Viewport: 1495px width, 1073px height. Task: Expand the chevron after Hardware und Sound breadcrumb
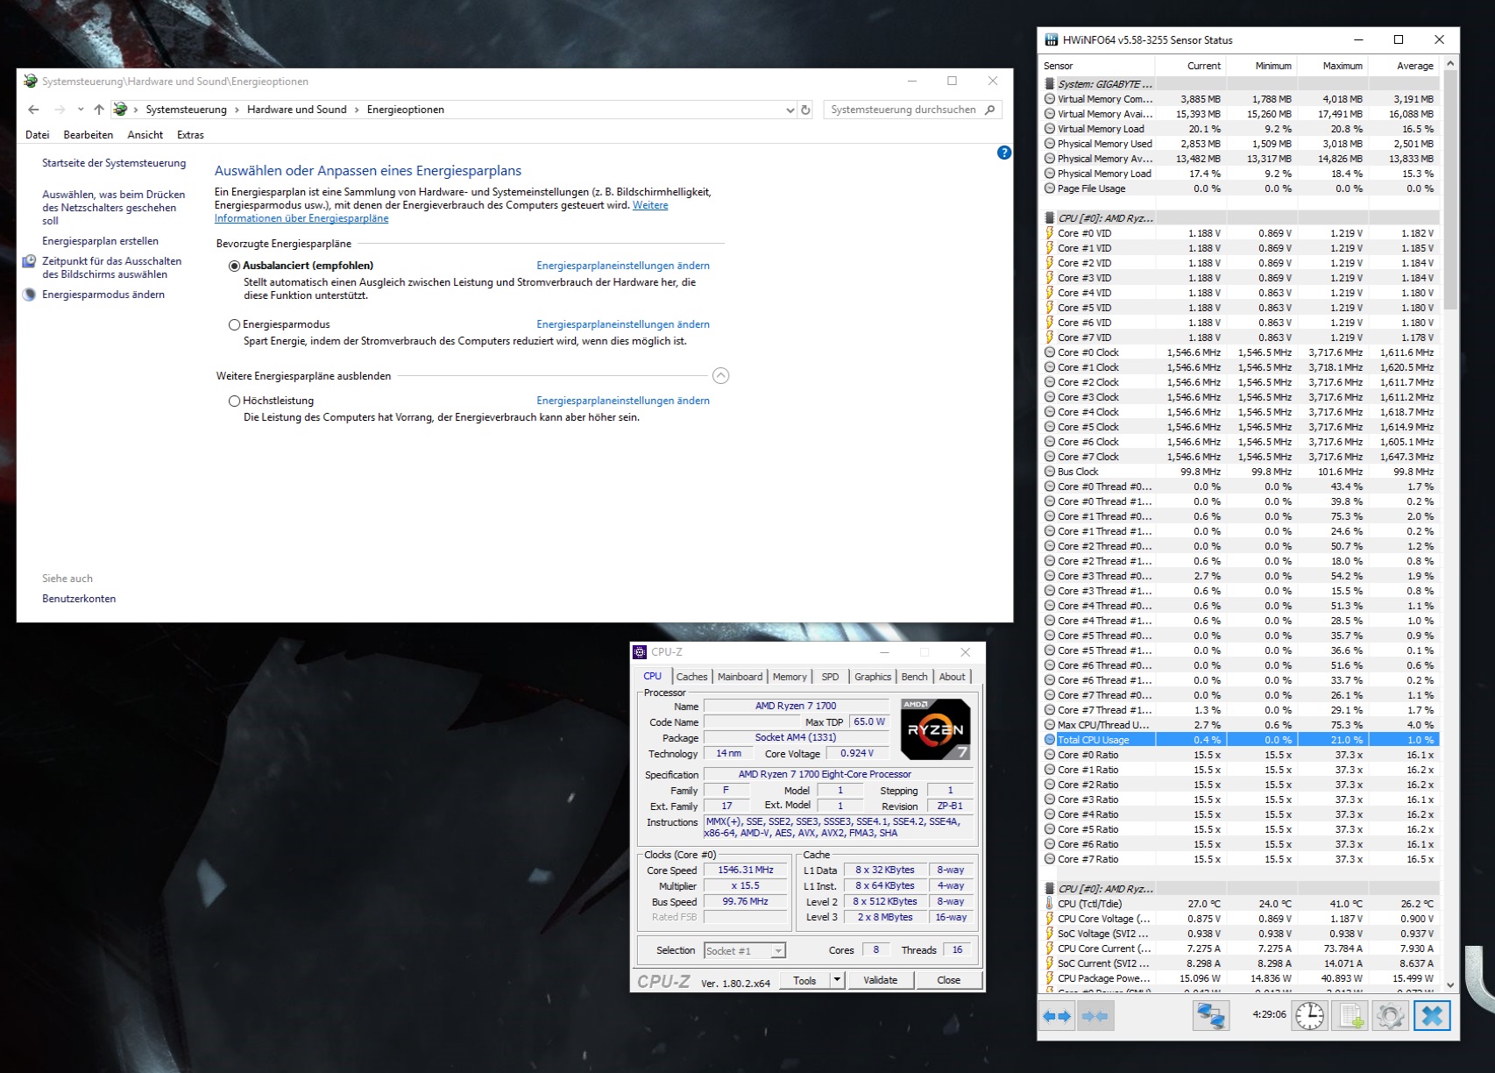(357, 110)
